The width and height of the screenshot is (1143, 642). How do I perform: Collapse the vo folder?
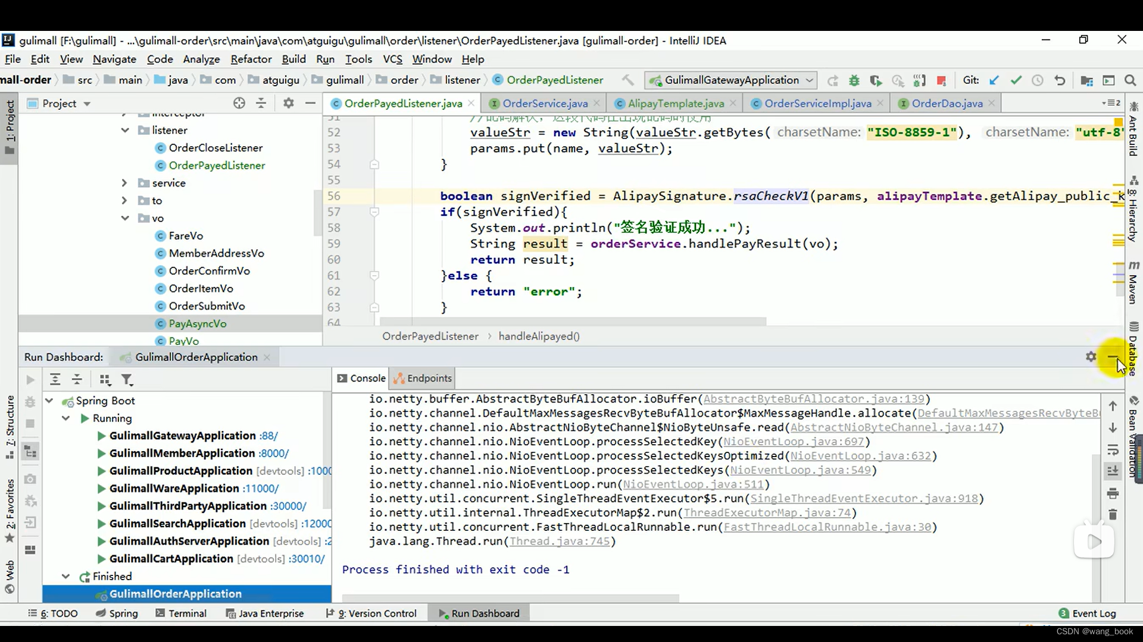[x=125, y=218]
